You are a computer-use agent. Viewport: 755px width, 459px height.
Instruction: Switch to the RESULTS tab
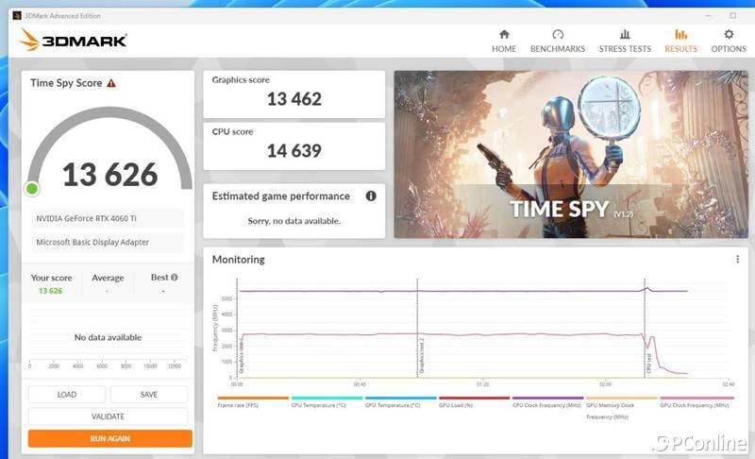(680, 41)
